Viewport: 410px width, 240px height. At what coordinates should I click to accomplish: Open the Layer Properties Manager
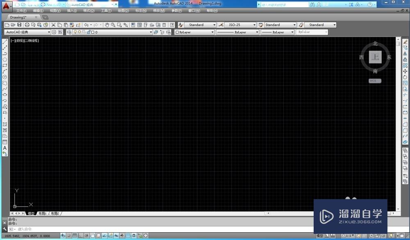69,32
